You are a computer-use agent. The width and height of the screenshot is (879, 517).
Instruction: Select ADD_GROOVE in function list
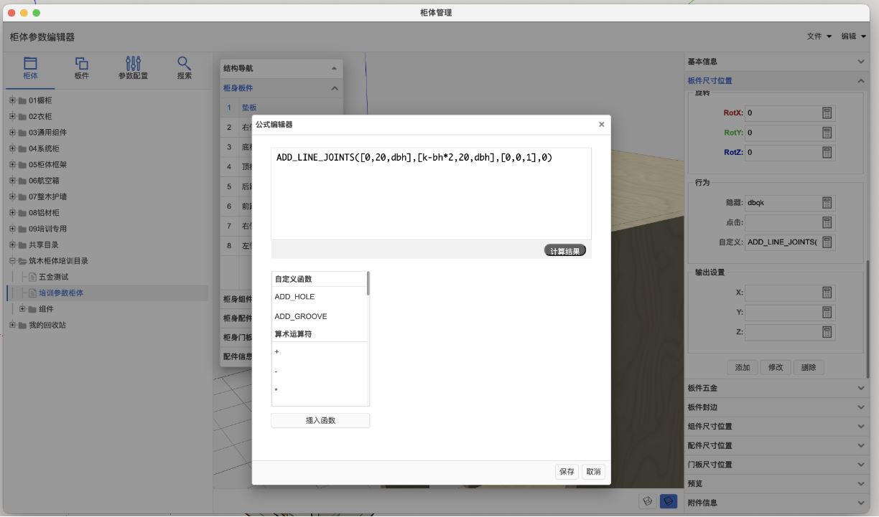(x=300, y=316)
